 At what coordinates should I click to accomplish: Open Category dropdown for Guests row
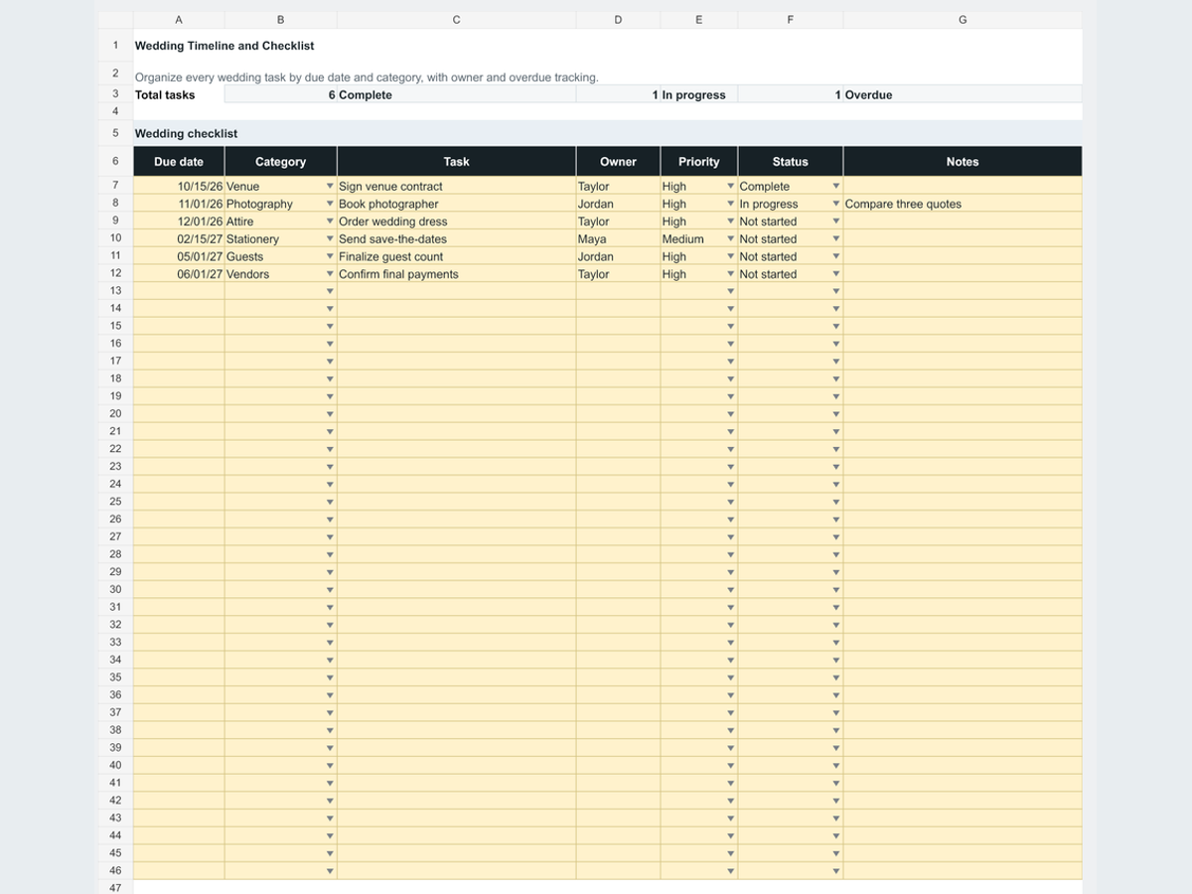[330, 257]
